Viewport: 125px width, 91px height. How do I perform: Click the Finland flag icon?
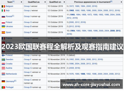click(x=3, y=55)
